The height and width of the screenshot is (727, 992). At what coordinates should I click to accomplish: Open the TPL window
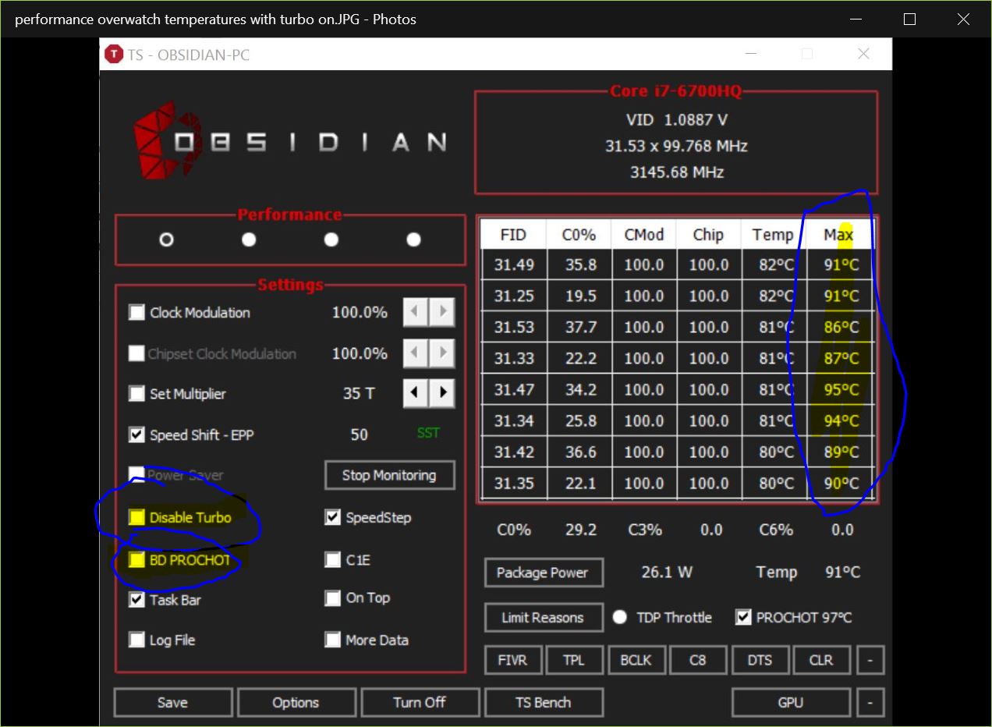tap(573, 660)
